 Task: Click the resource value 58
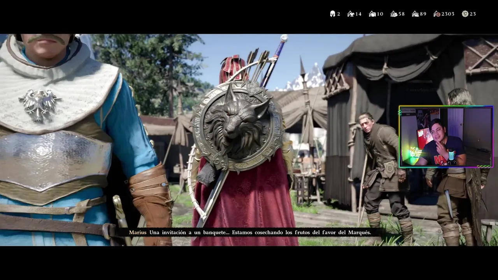[402, 14]
